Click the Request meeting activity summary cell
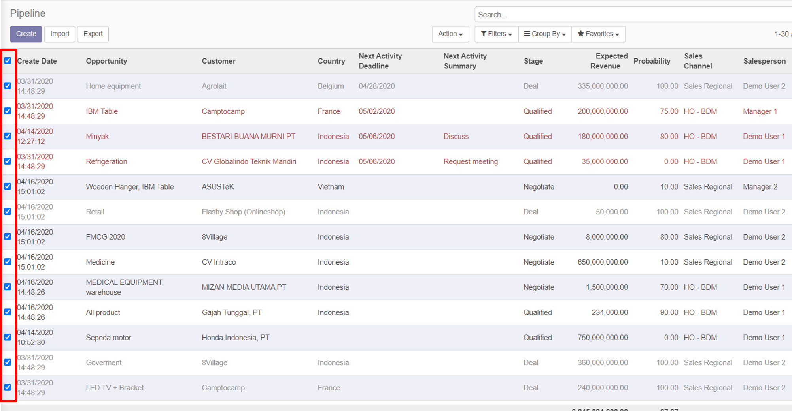 pos(471,161)
